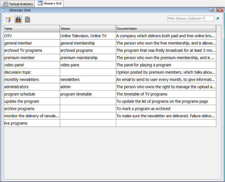This screenshot has height=182, width=225.
Task: Click 'To mark a program as archived' documentation
Action: tap(166, 109)
